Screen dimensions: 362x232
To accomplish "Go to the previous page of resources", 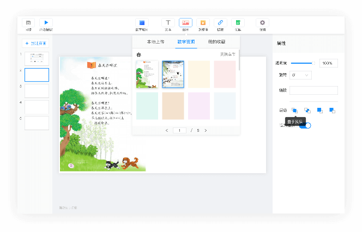I will 167,131.
